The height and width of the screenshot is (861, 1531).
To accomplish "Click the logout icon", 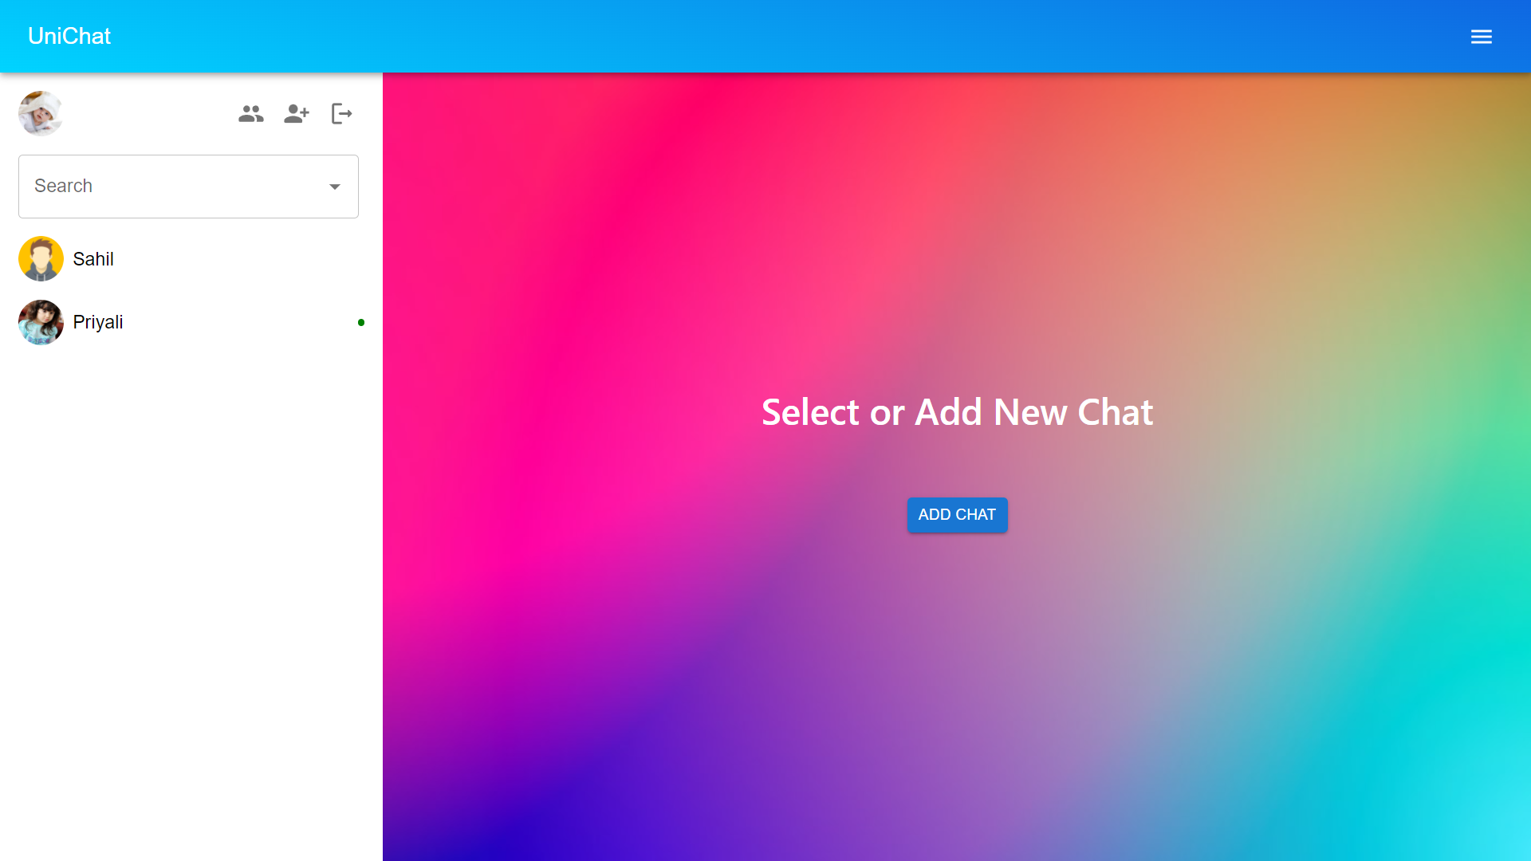I will coord(342,114).
